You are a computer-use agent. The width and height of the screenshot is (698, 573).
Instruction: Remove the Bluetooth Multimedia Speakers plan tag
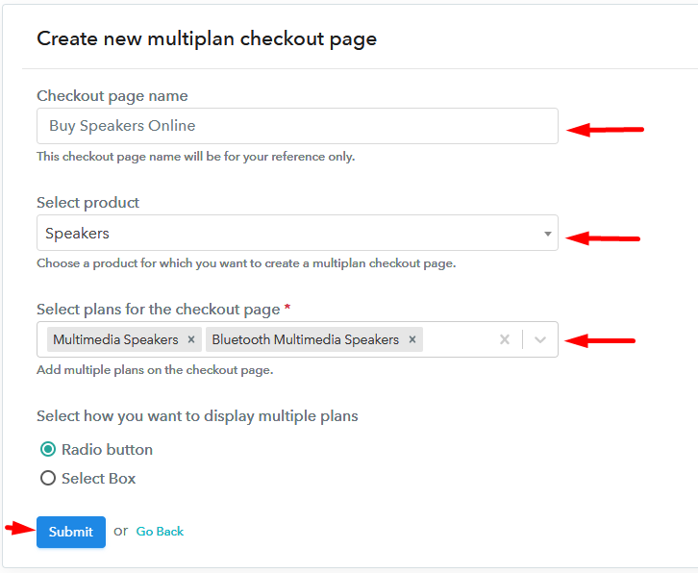(411, 339)
